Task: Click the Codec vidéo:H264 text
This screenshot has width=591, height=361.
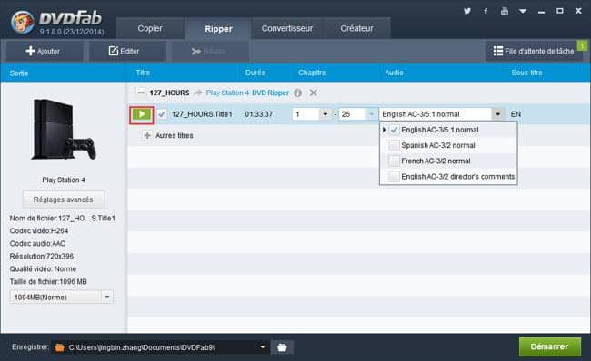Action: point(39,231)
